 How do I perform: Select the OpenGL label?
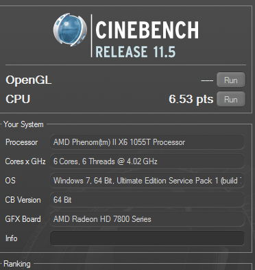(29, 80)
